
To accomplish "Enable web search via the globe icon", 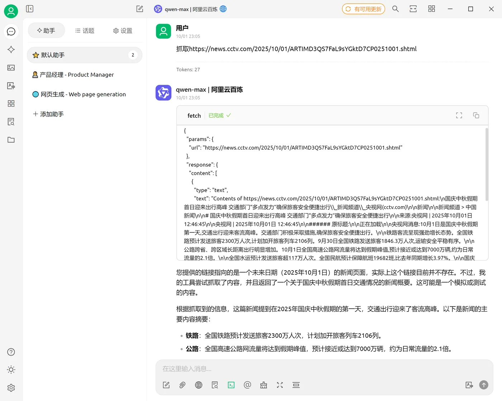I will click(x=199, y=385).
